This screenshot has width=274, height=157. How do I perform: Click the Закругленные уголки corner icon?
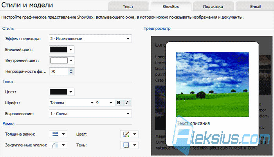pyautogui.click(x=55, y=145)
